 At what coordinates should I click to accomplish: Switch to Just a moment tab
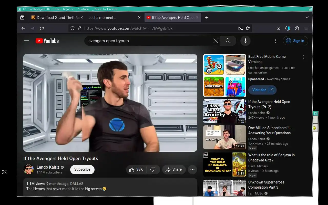pos(115,18)
